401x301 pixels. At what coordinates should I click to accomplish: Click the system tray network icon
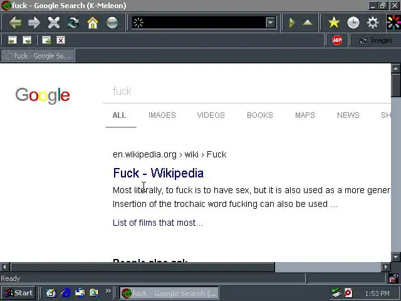tap(336, 293)
